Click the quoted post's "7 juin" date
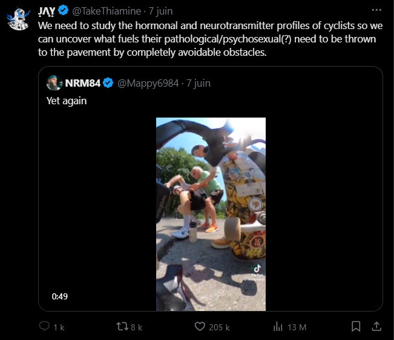 [199, 83]
